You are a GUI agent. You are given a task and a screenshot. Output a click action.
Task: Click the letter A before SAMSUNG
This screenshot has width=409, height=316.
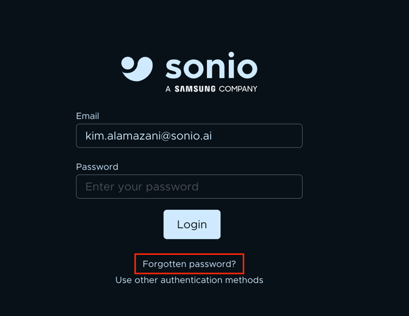coord(168,88)
